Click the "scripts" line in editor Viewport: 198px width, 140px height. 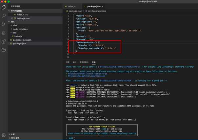(x=83, y=28)
